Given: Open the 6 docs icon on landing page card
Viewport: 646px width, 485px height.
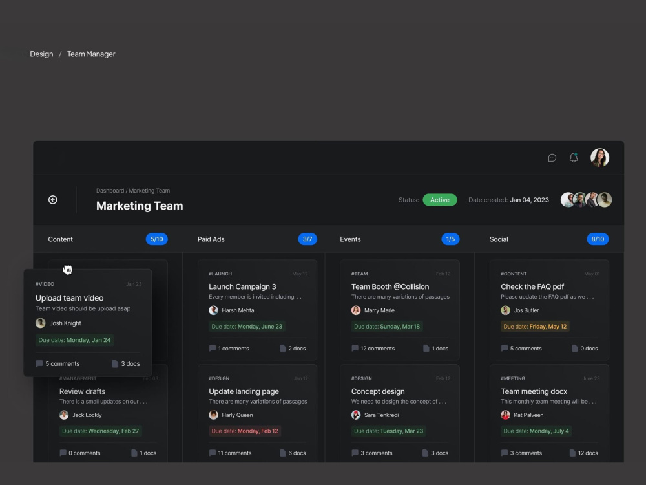Looking at the screenshot, I should [283, 453].
